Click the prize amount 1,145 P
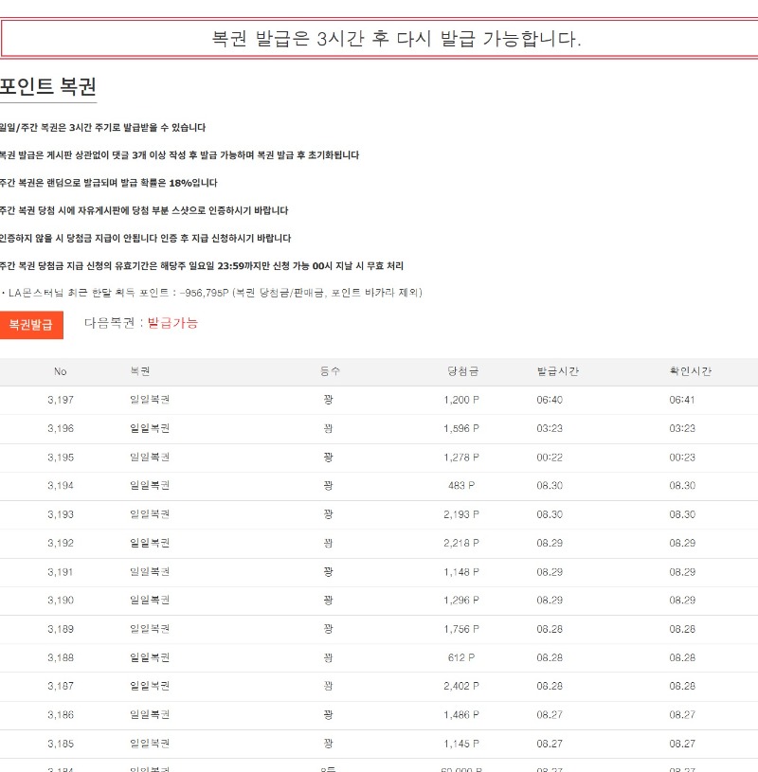 461,744
